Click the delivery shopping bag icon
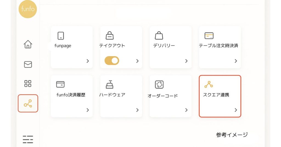 click(159, 36)
